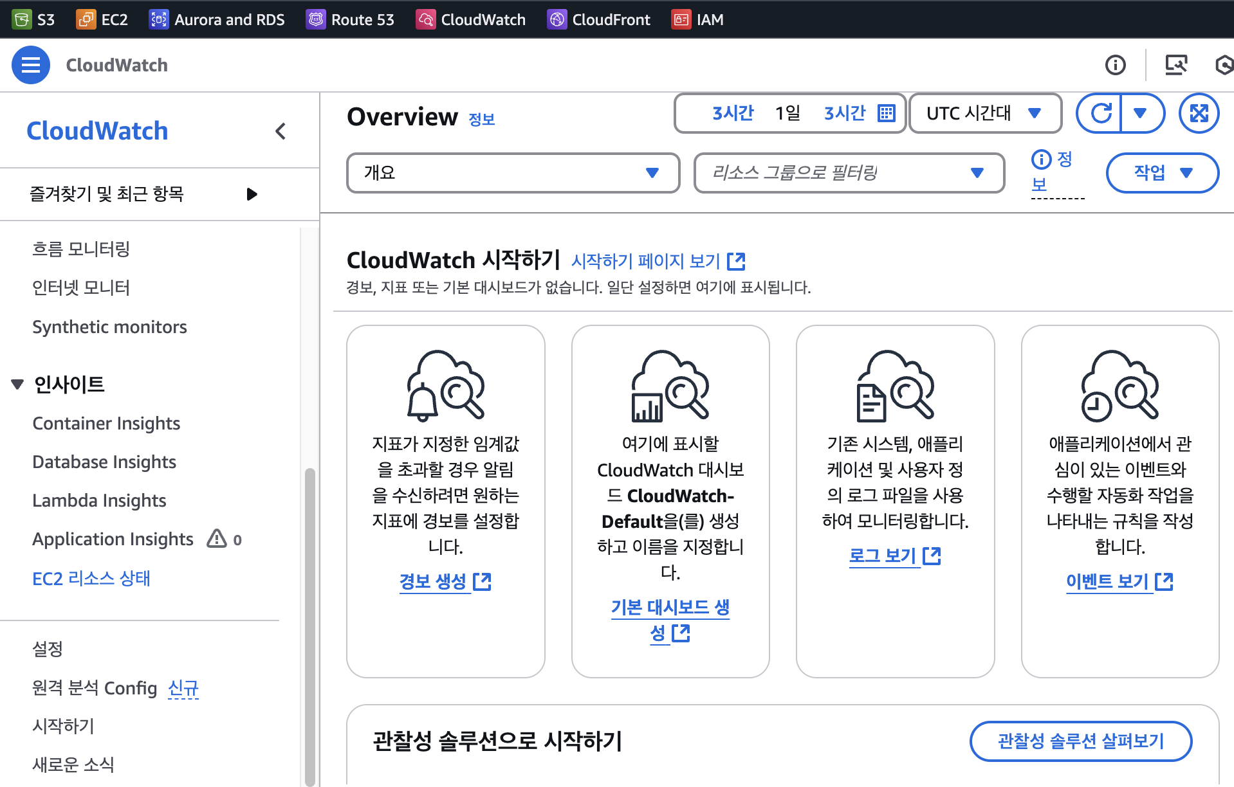Open the IAM service shortcut
This screenshot has width=1234, height=787.
[x=697, y=19]
